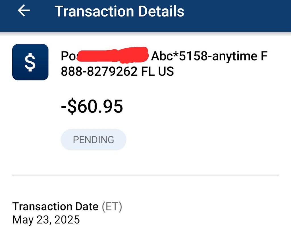Tap the word 'Details' in the header
291x234 pixels.
tap(161, 11)
